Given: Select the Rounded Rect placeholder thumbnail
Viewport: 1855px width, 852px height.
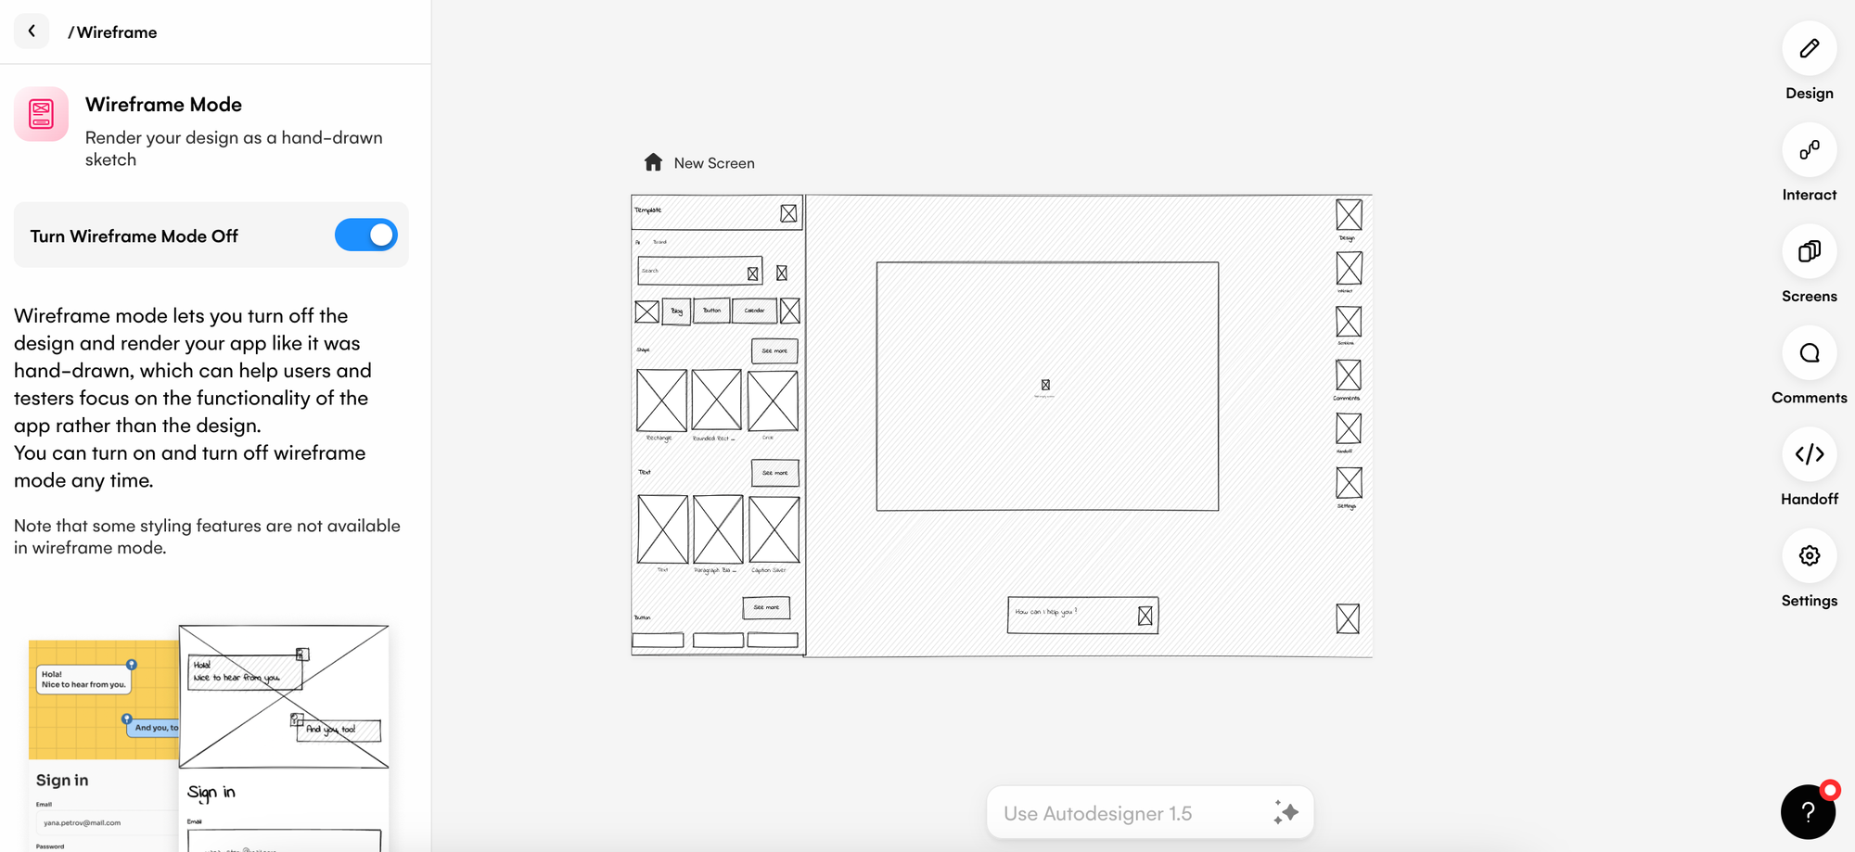Looking at the screenshot, I should tap(716, 401).
